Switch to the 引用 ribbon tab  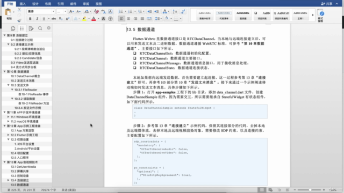61,4
